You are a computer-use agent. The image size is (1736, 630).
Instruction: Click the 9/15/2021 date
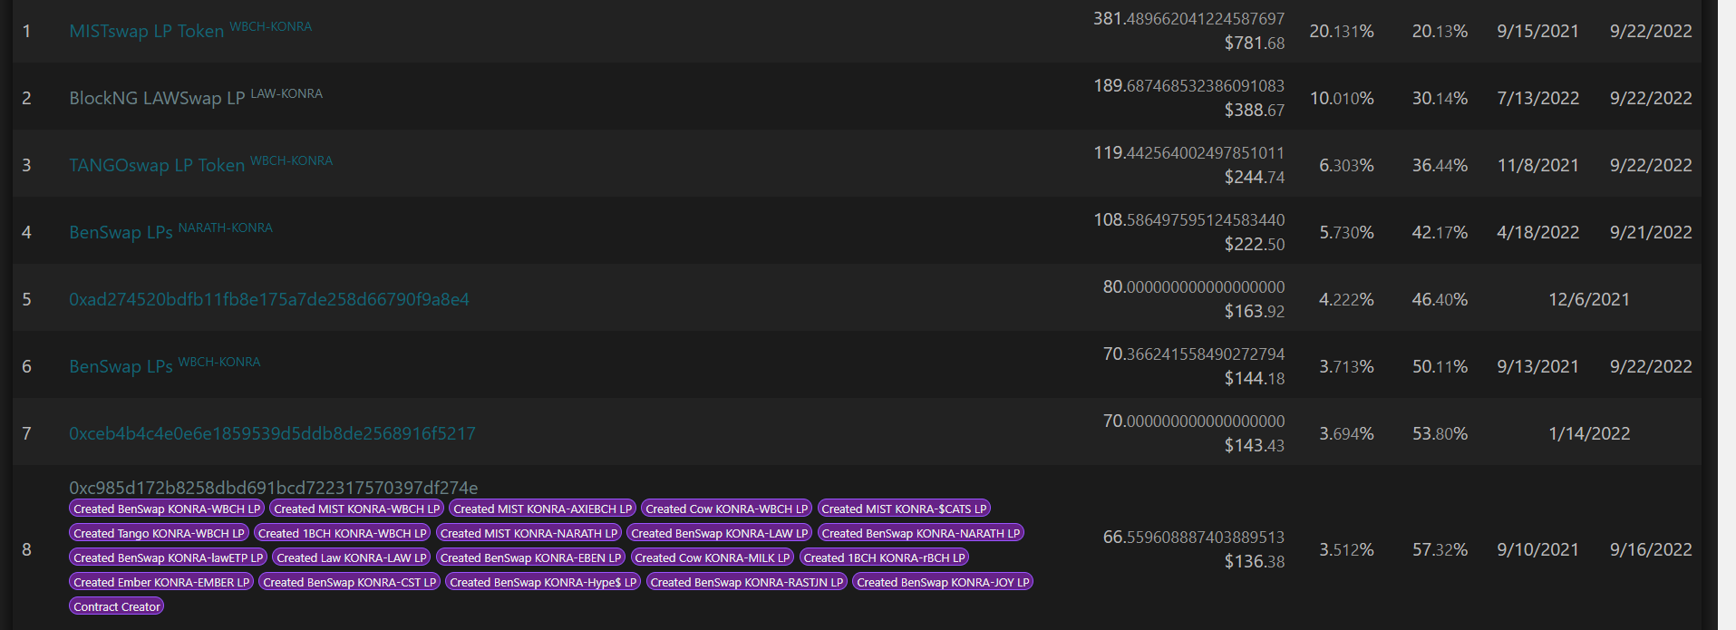[x=1537, y=31]
